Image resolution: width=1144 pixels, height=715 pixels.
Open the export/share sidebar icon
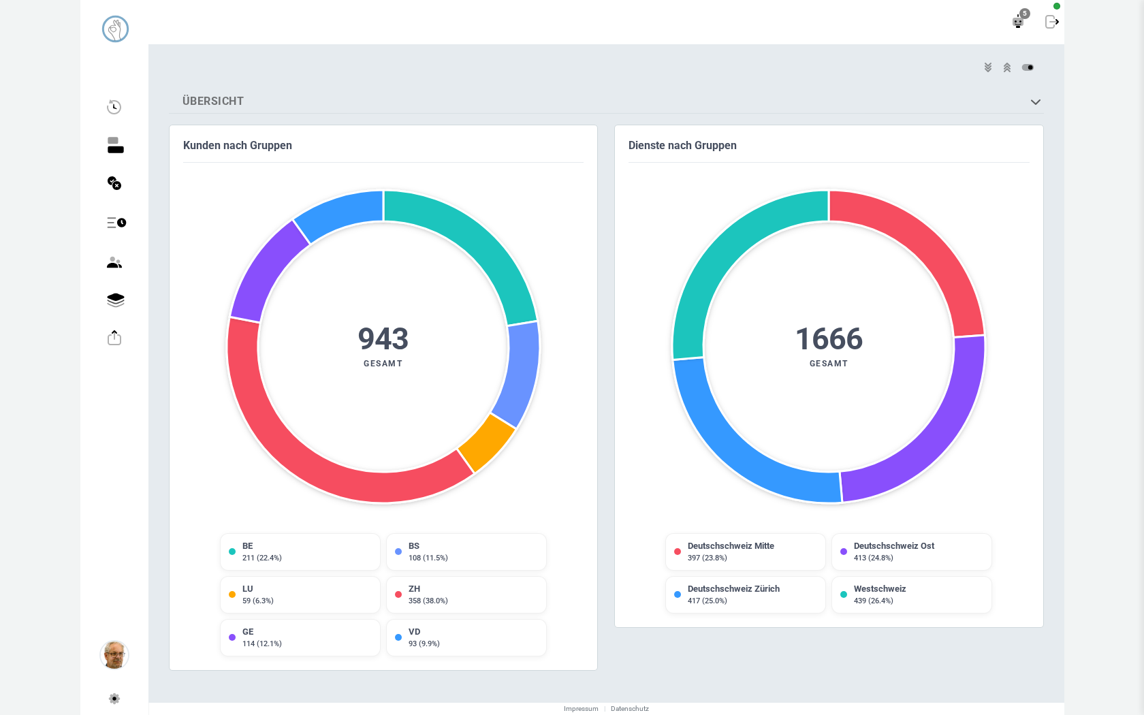coord(114,338)
